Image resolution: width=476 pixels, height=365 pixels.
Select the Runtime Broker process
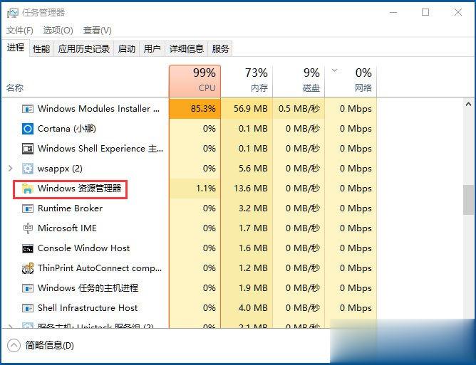(70, 208)
